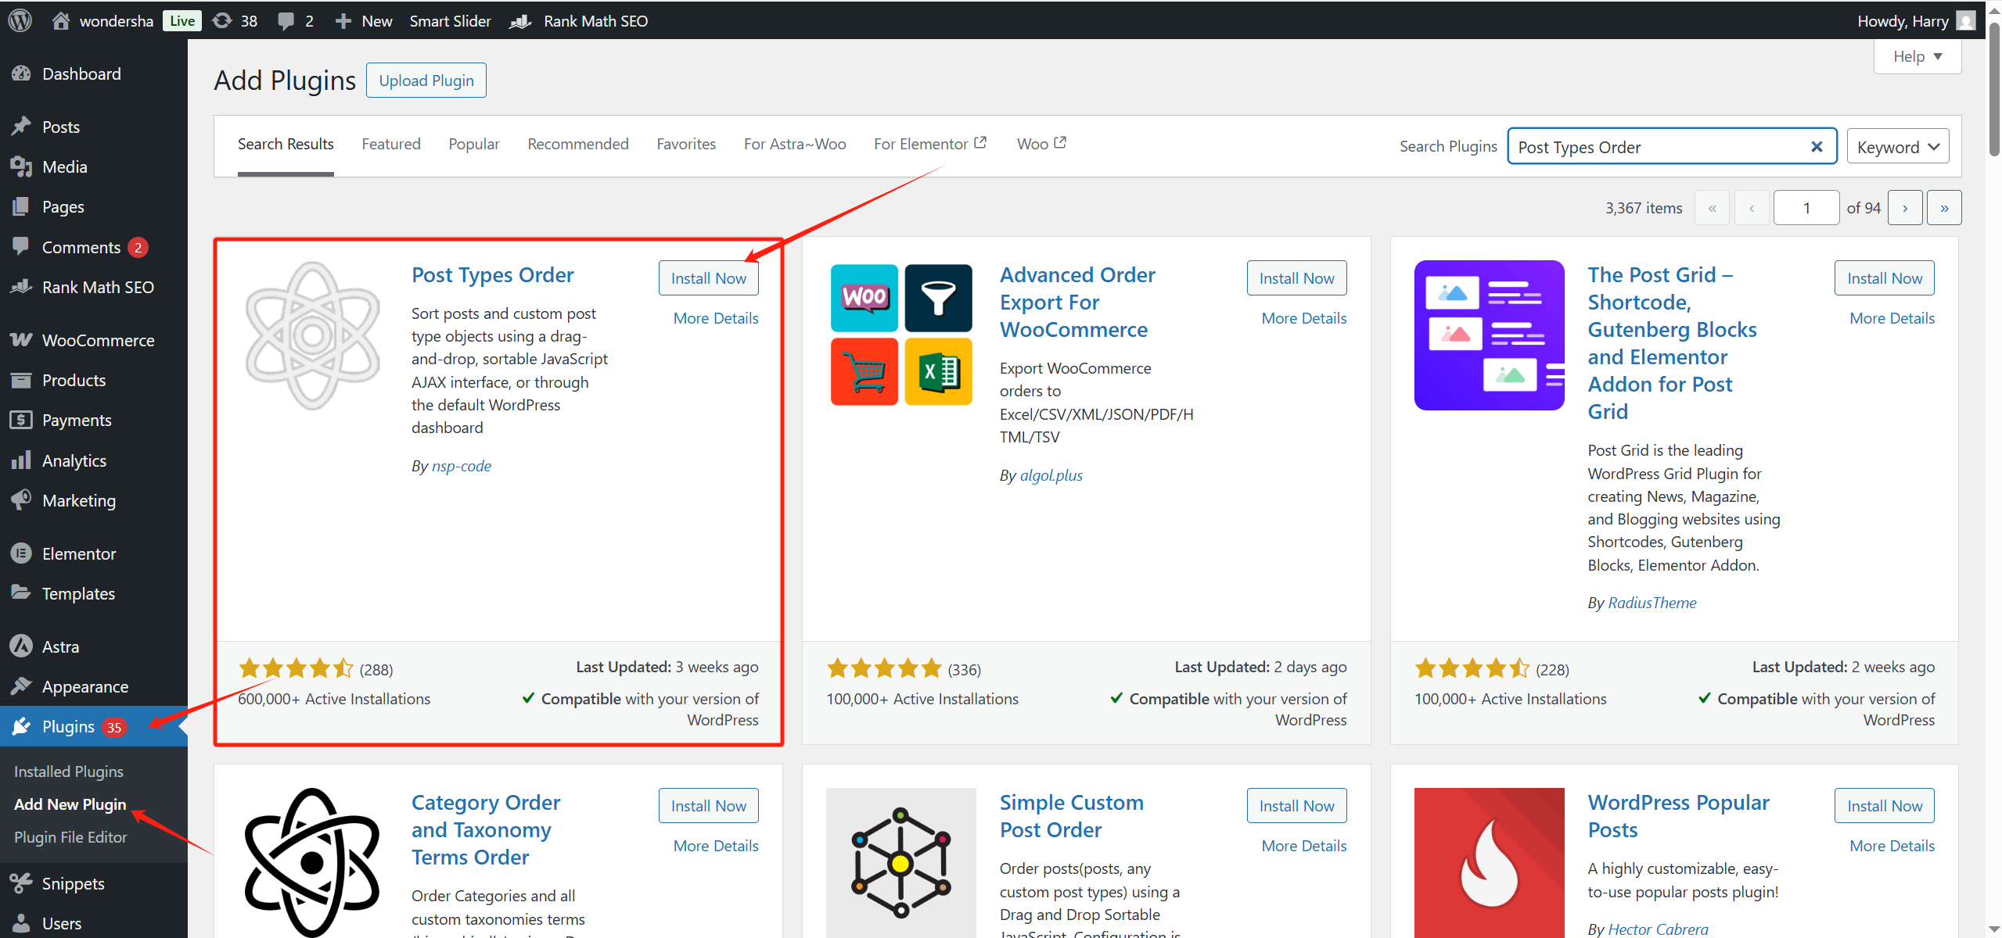Image resolution: width=2002 pixels, height=938 pixels.
Task: Click the + New icon in admin bar
Action: (x=342, y=20)
